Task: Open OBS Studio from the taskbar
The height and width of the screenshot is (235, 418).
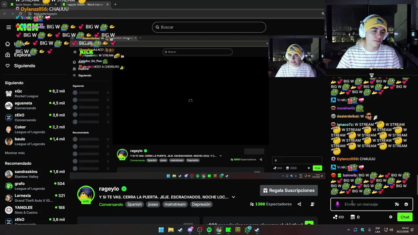Action: pyautogui.click(x=200, y=230)
